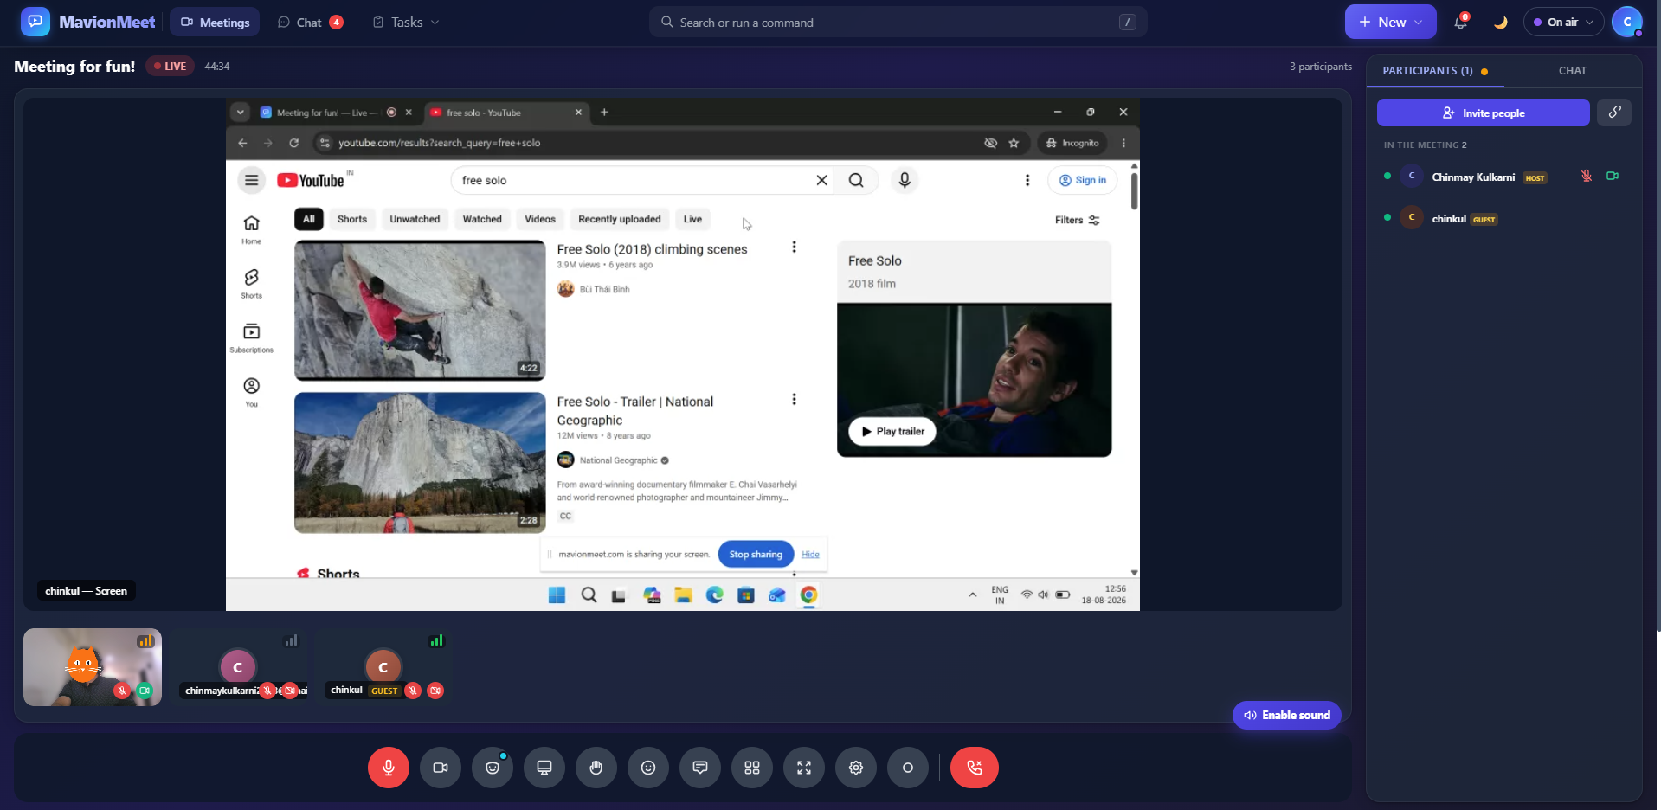Open Free Solo (2018) climbing scenes thumbnail
Image resolution: width=1661 pixels, height=810 pixels.
click(420, 310)
